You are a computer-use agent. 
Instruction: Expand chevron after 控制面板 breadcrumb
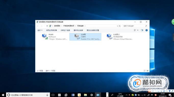62,26
